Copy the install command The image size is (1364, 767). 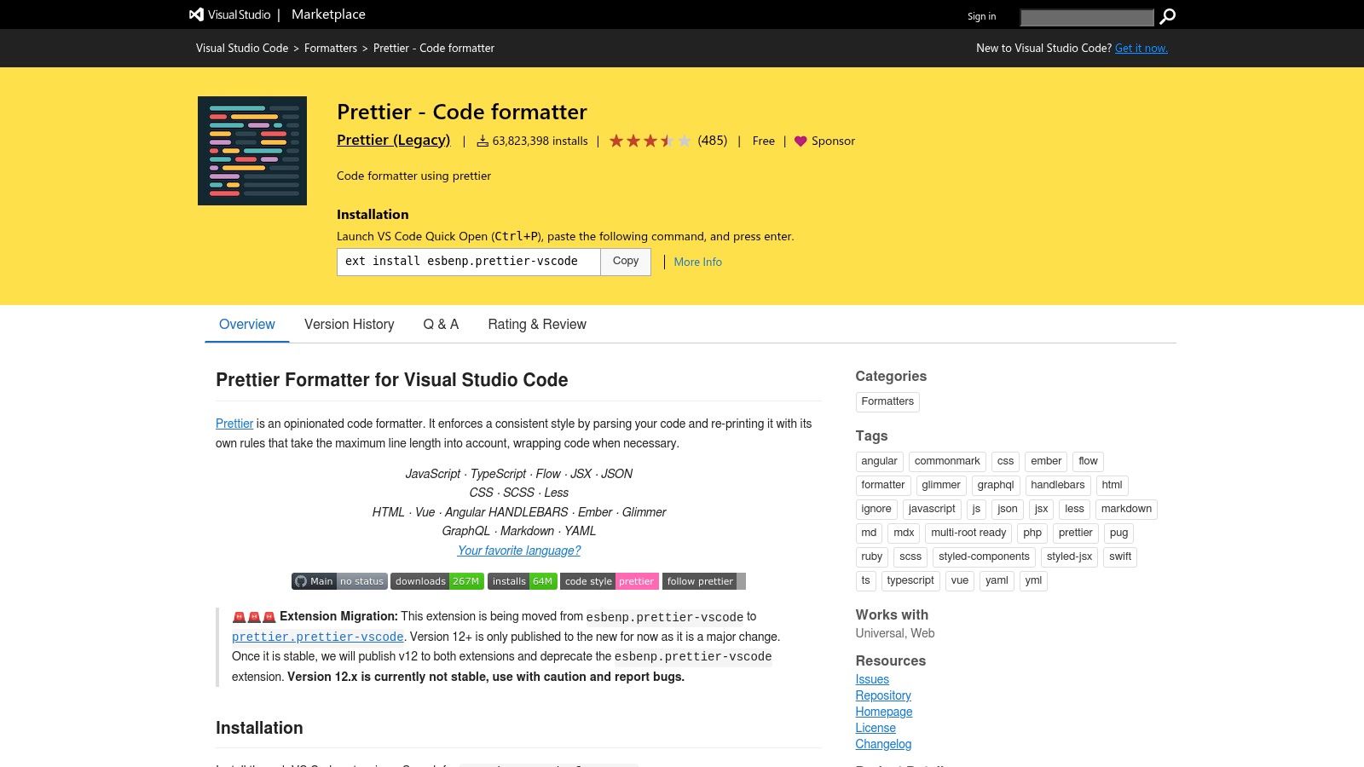tap(625, 261)
